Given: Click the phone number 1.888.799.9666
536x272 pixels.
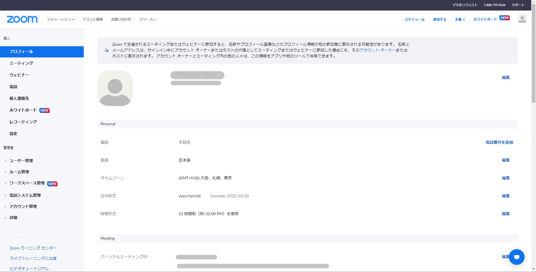Looking at the screenshot, I should [494, 5].
